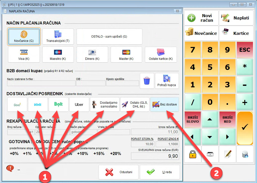
Task: Click Novi račun button
Action: [201, 18]
